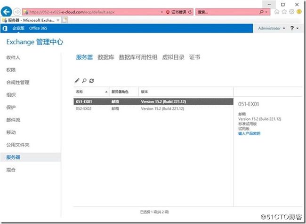Viewport: 306px width, 224px height.
Task: Select the 服务器 top tab
Action: (84, 57)
